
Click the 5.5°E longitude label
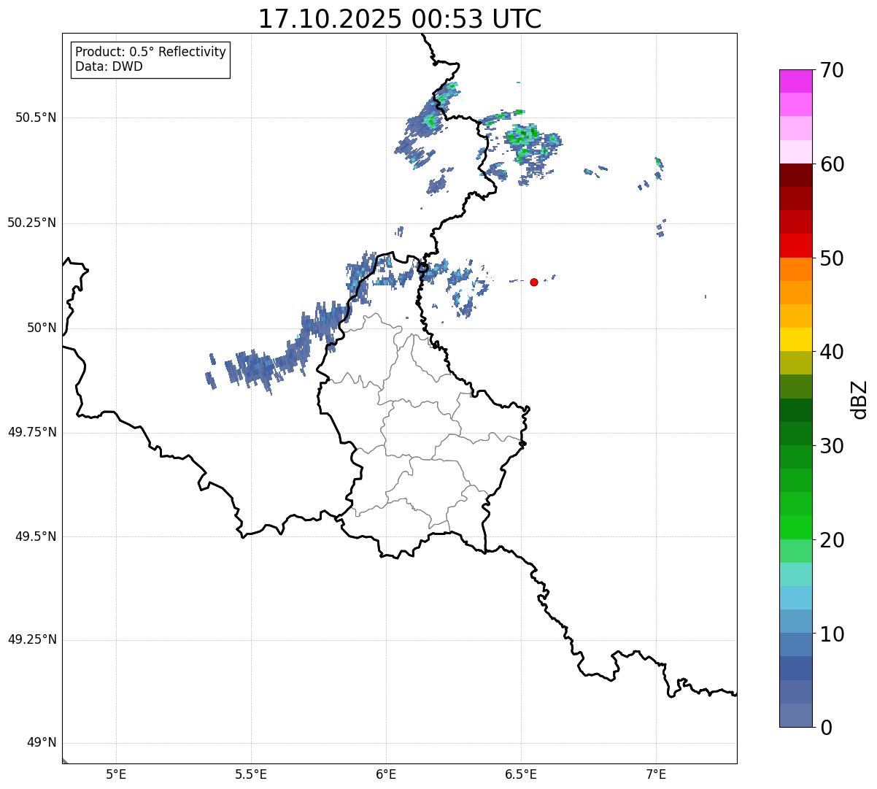click(251, 774)
